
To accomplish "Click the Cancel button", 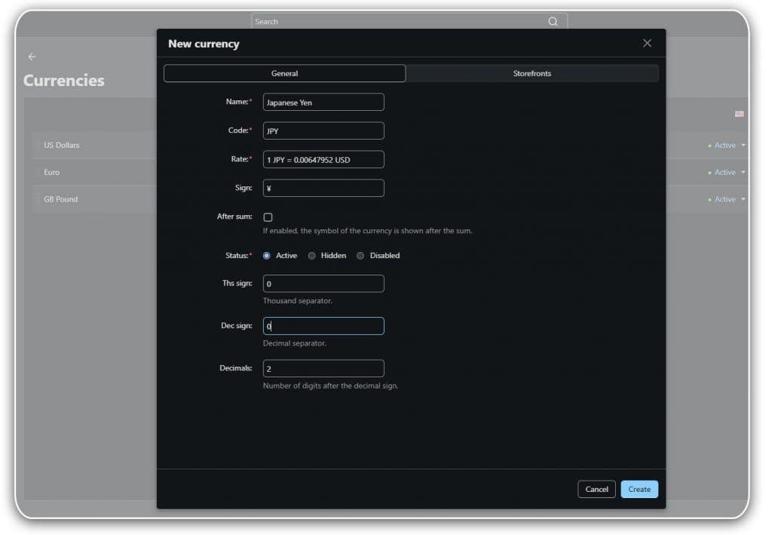I will tap(596, 489).
